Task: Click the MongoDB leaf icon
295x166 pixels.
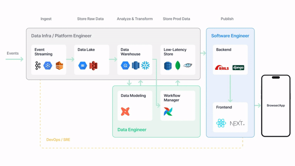Action: [178, 66]
